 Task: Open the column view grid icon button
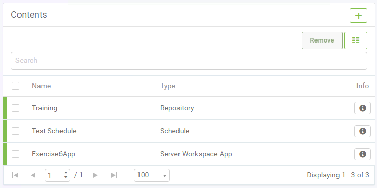click(355, 40)
